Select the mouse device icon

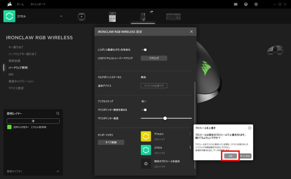[x=143, y=17]
